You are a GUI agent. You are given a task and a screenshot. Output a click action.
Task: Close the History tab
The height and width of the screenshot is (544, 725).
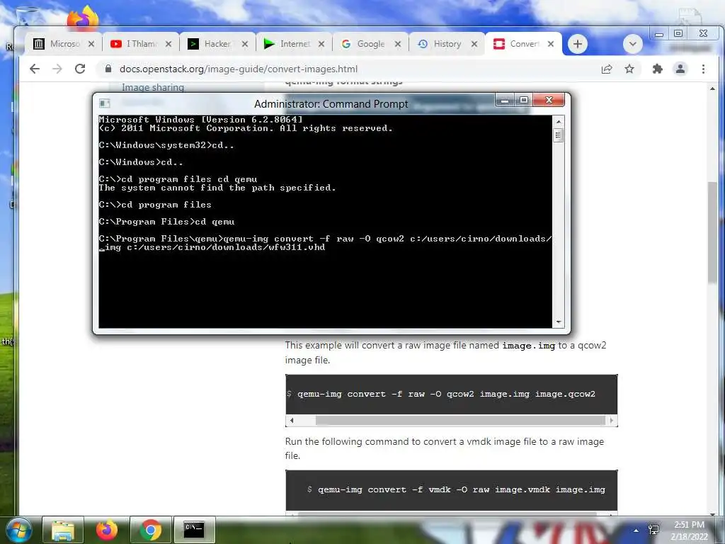pyautogui.click(x=474, y=44)
